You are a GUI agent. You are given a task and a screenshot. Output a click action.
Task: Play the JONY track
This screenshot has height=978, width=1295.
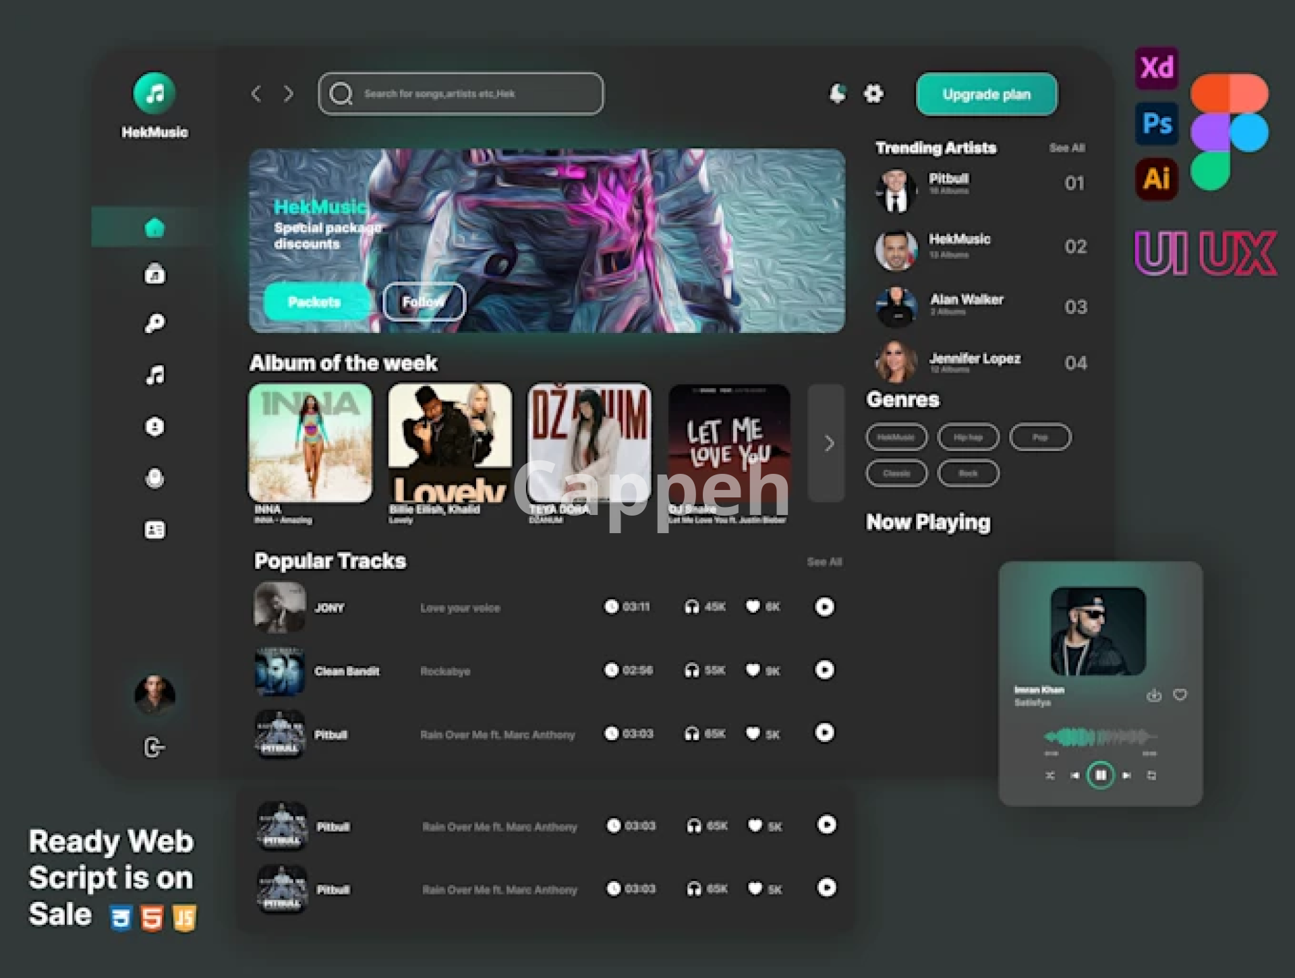point(824,607)
